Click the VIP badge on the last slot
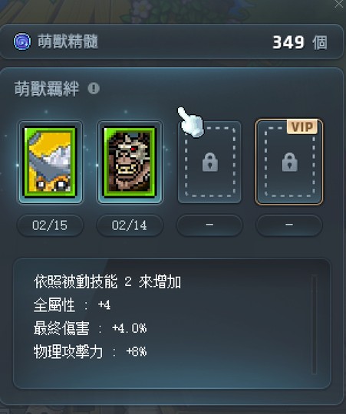This screenshot has height=414, width=346. tap(302, 127)
